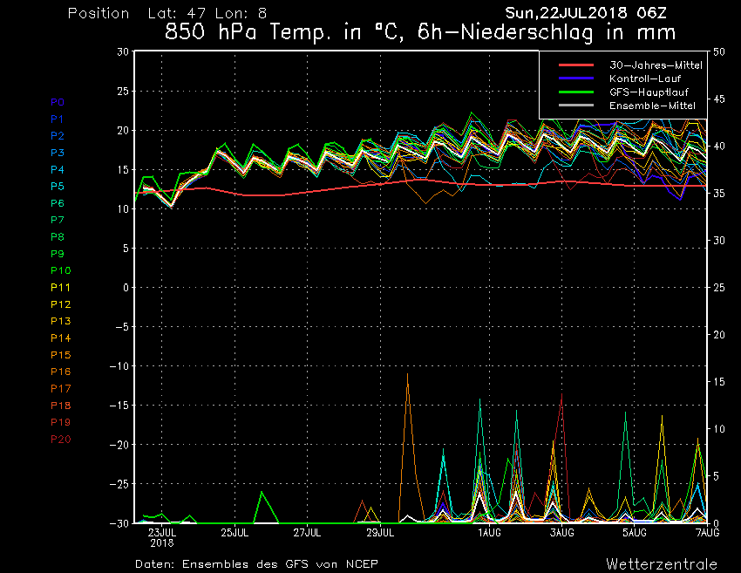Click the P5 ensemble member label
Image resolution: width=741 pixels, height=573 pixels.
click(58, 187)
